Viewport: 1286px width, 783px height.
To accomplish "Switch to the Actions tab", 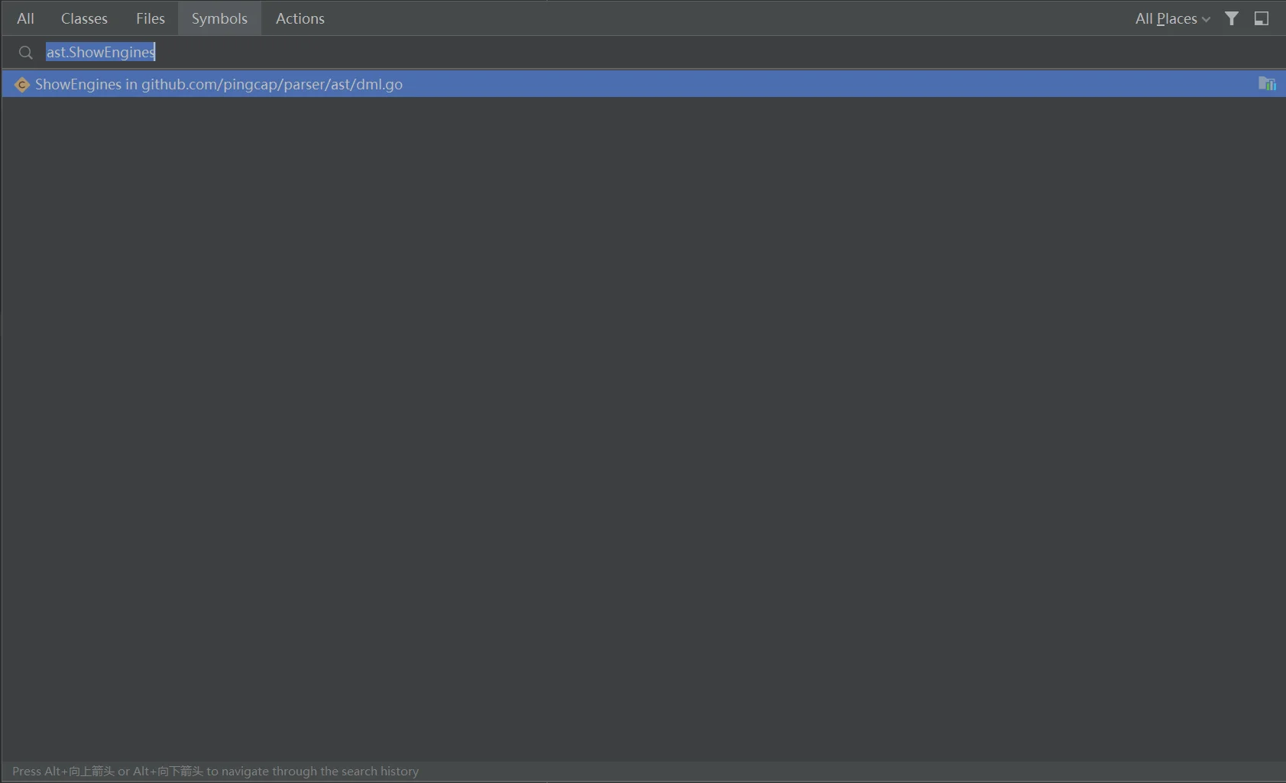I will click(x=300, y=18).
